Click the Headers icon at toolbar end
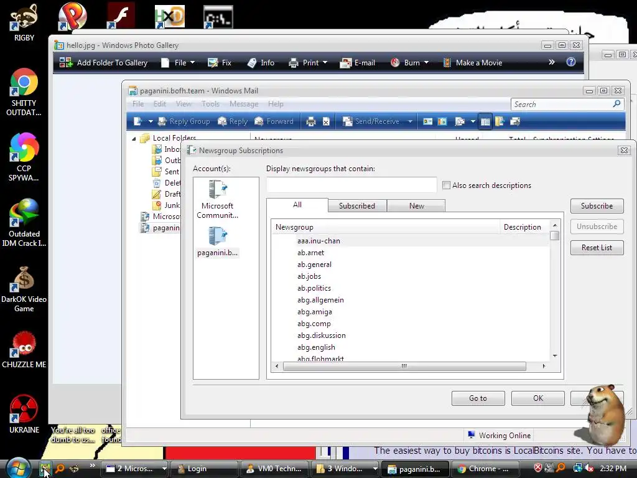This screenshot has width=637, height=478. point(515,121)
